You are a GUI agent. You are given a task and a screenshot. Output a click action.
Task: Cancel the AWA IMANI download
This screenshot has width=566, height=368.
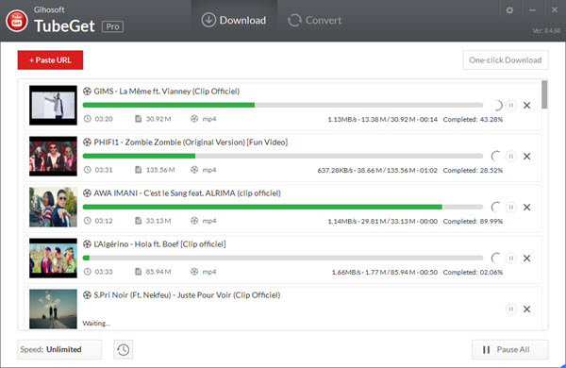[527, 207]
